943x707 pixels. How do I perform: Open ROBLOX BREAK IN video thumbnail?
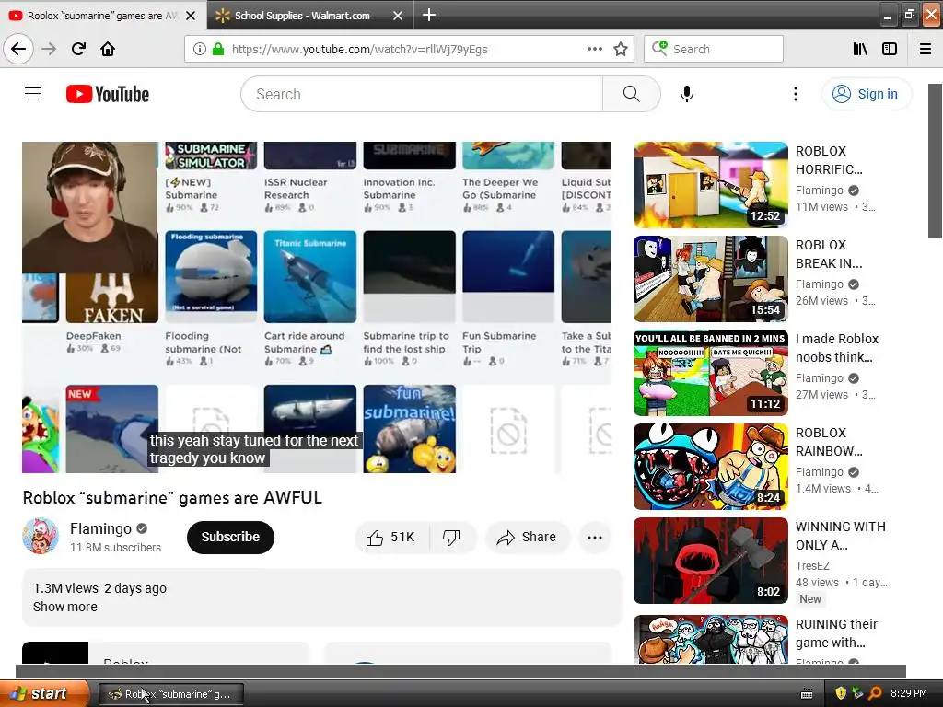point(710,279)
